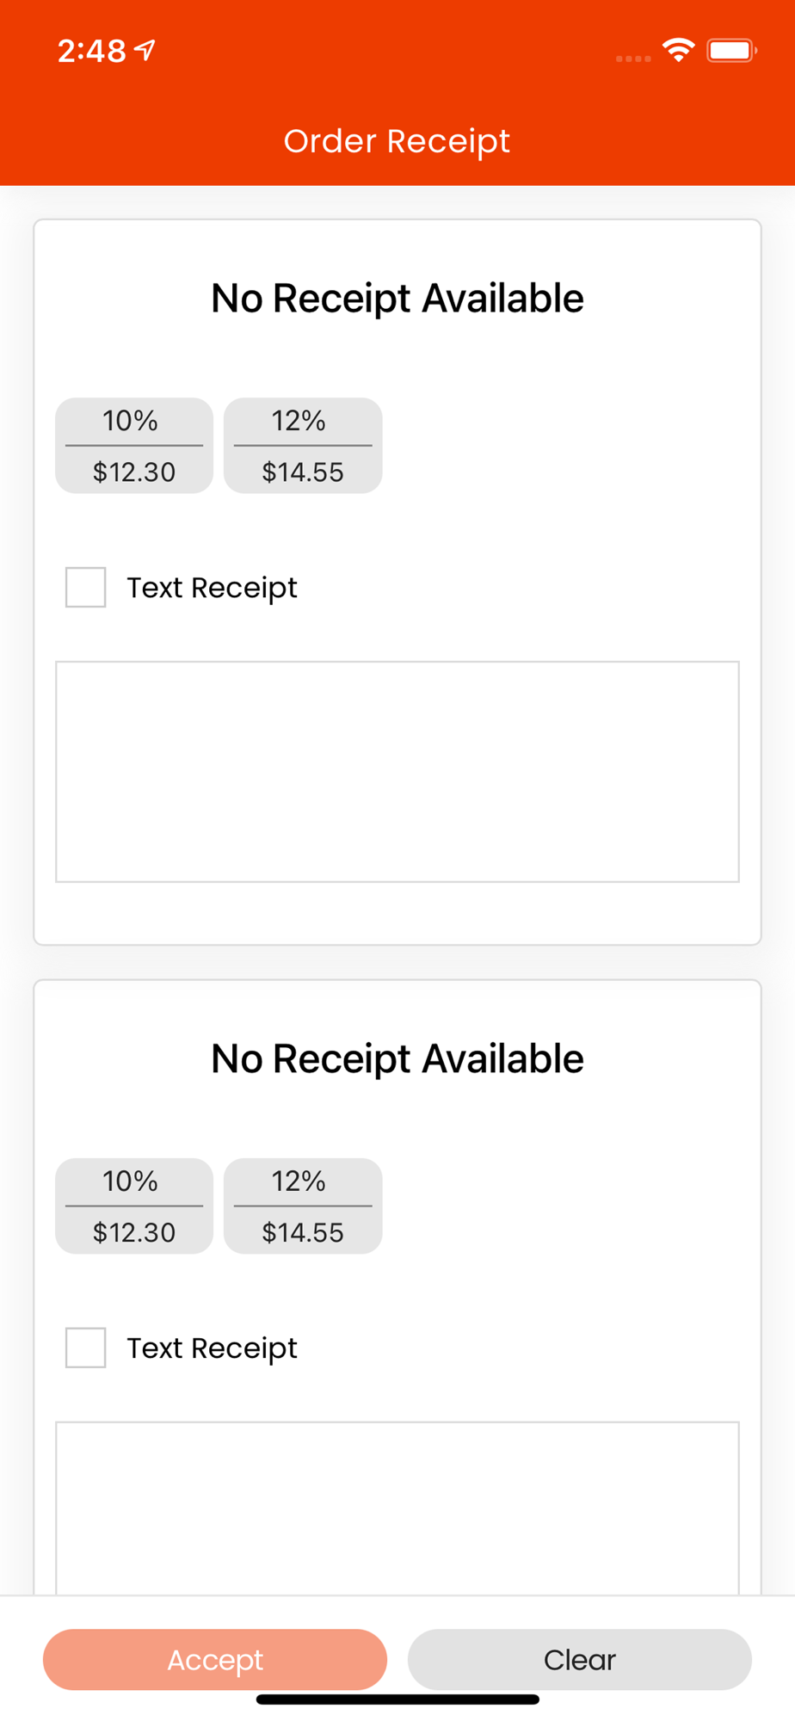Select 10% tip in first receipt card
This screenshot has width=795, height=1721.
pos(134,446)
